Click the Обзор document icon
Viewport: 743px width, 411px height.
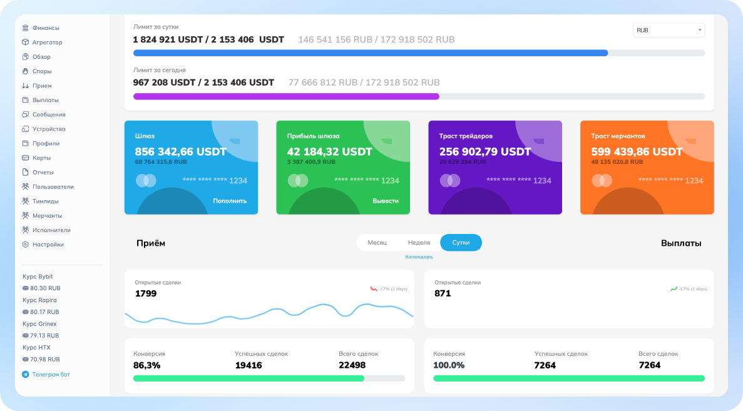[x=26, y=57]
